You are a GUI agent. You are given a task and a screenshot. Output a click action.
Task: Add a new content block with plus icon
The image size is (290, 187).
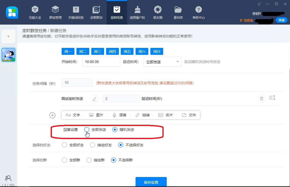(52, 115)
